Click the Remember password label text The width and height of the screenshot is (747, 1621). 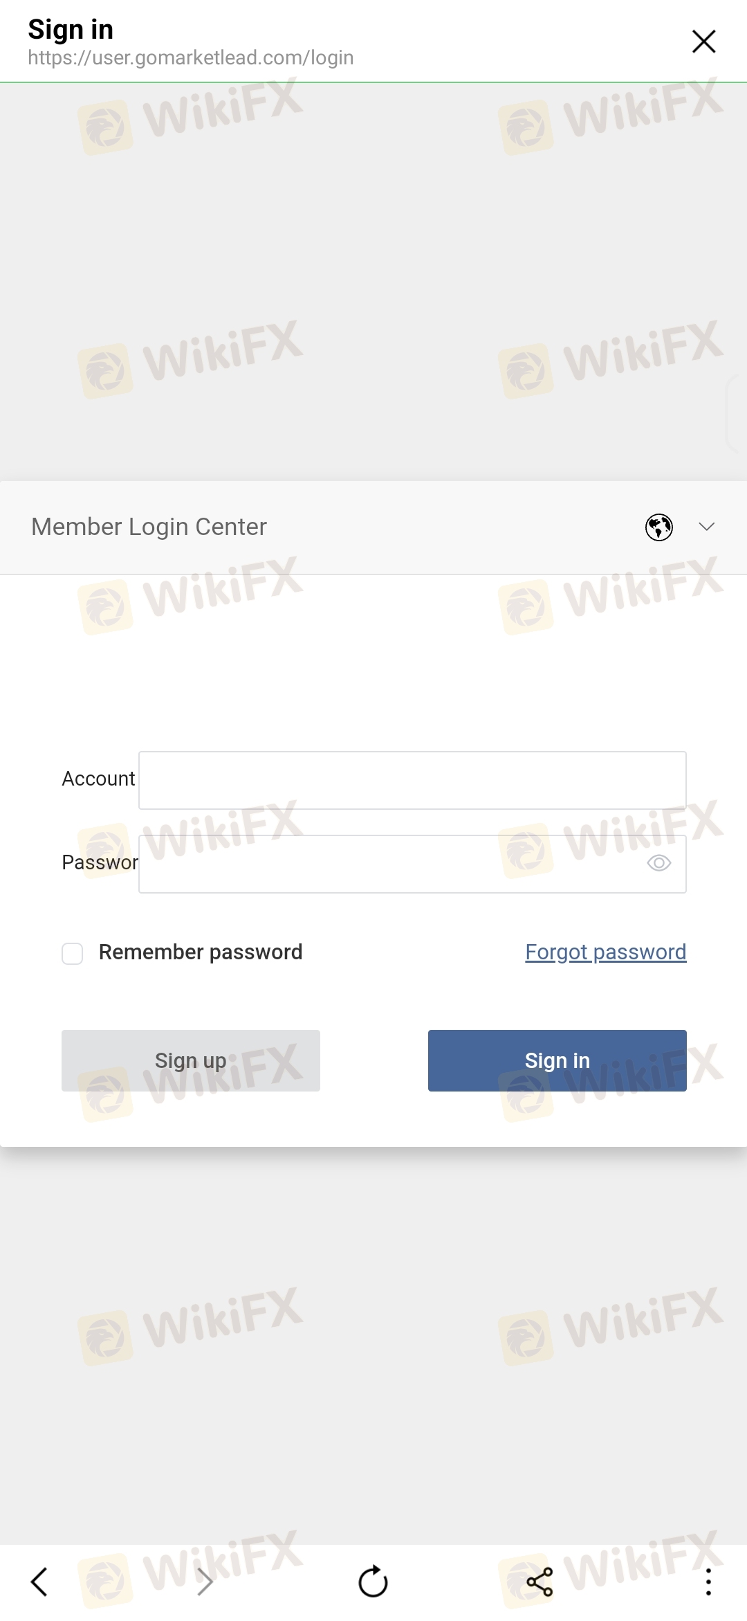(x=201, y=952)
